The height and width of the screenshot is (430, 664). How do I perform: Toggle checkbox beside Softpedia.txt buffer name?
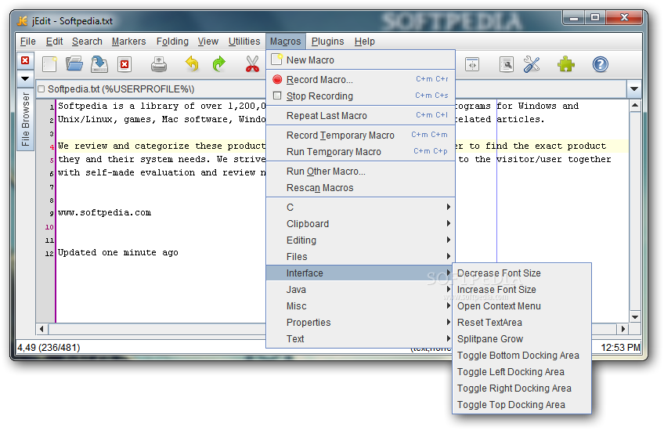tap(41, 89)
